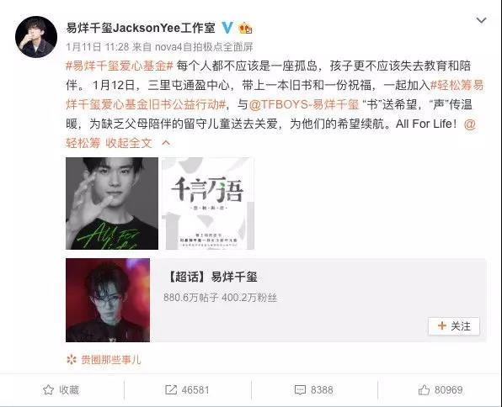
Task: Open the 易烊千玺JacksonYee工作室 profile name
Action: tap(141, 28)
